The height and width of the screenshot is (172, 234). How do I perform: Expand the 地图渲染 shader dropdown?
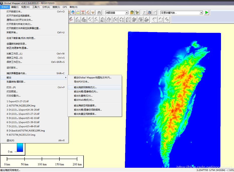coord(126,13)
